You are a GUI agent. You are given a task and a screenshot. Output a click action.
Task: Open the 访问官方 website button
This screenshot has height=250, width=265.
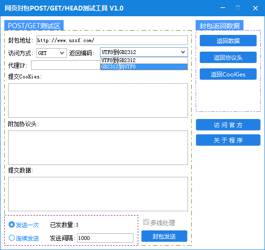pos(228,125)
